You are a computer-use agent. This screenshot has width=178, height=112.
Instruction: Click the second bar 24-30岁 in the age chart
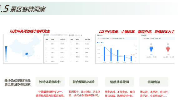pyautogui.click(x=111, y=55)
